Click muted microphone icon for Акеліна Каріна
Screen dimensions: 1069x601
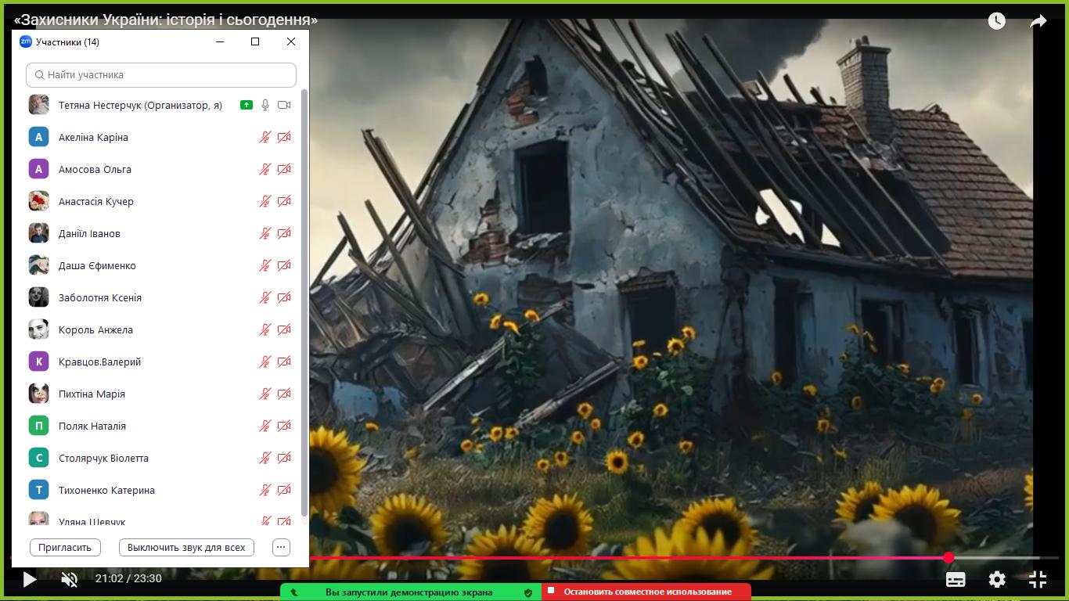pyautogui.click(x=265, y=137)
